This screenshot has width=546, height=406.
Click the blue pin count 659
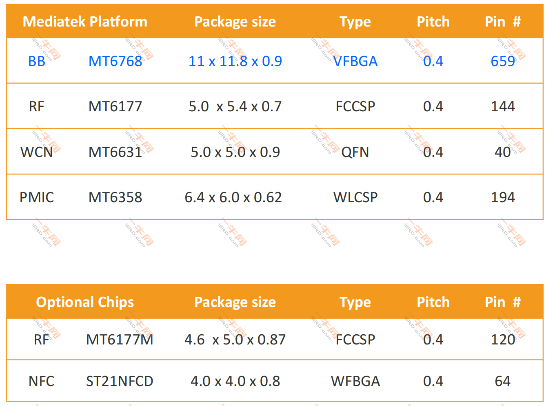click(503, 61)
